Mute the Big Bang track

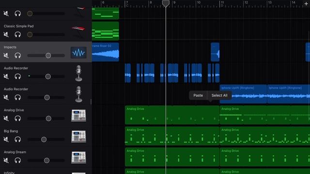point(6,140)
